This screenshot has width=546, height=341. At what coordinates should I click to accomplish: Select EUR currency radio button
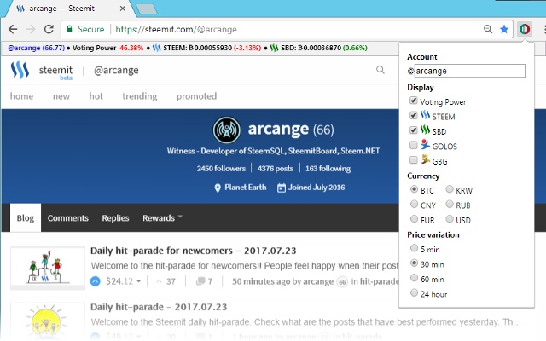(x=414, y=219)
